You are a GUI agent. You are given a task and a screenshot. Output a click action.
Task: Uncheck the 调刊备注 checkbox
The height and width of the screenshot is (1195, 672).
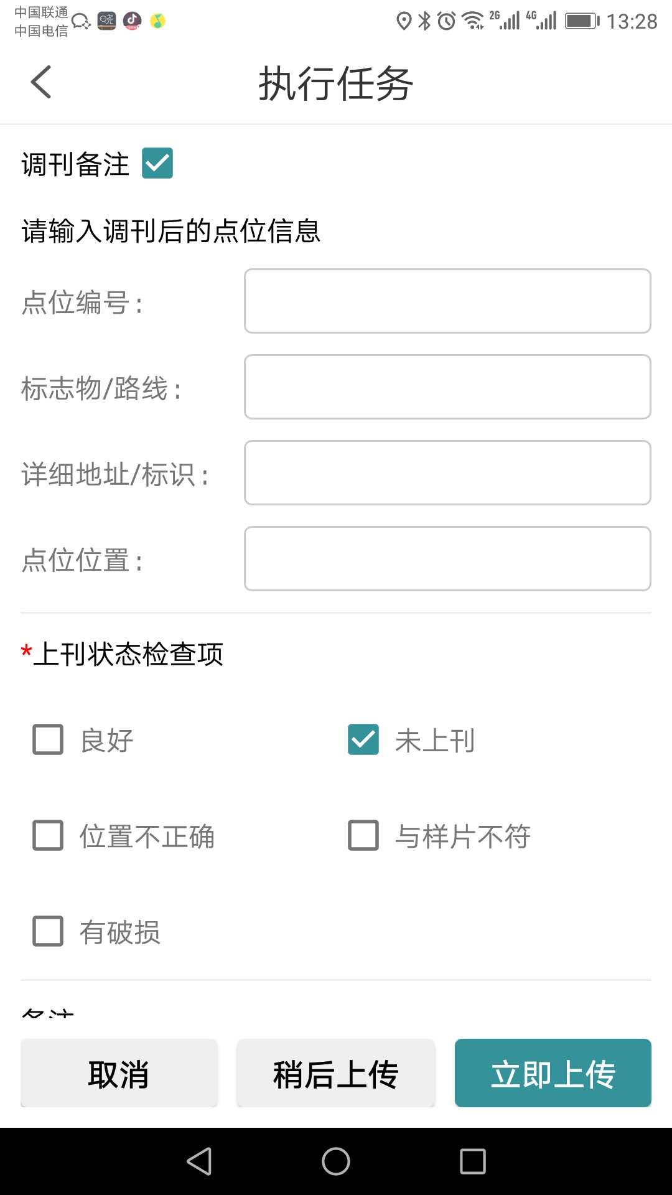[157, 164]
